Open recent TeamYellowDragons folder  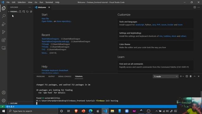pyautogui.click(x=50, y=39)
